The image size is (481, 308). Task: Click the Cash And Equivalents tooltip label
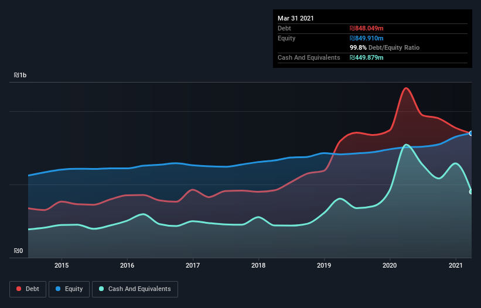tap(309, 57)
